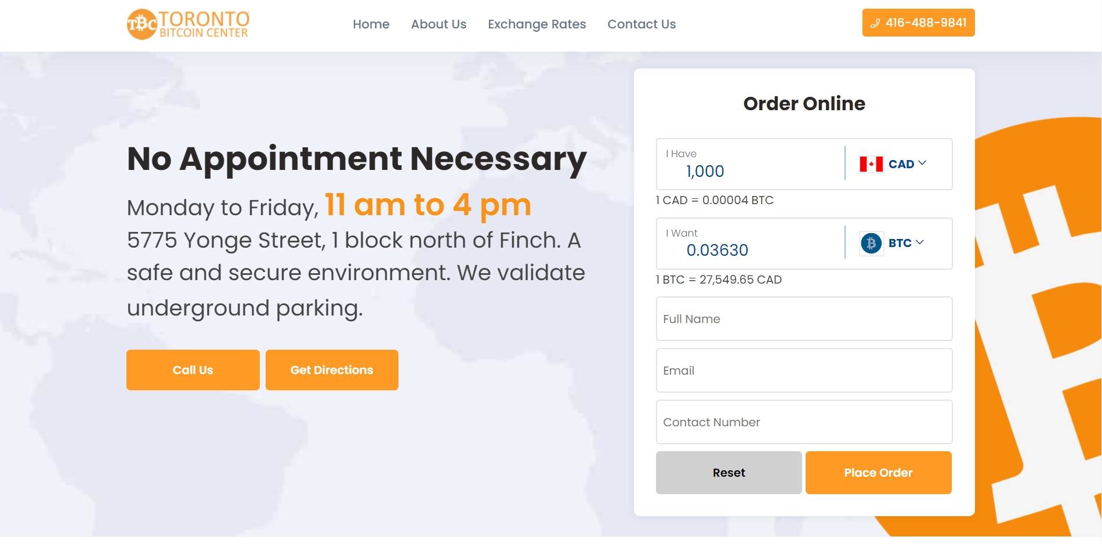Select the Contact Us menu link
The image size is (1102, 544).
[641, 24]
